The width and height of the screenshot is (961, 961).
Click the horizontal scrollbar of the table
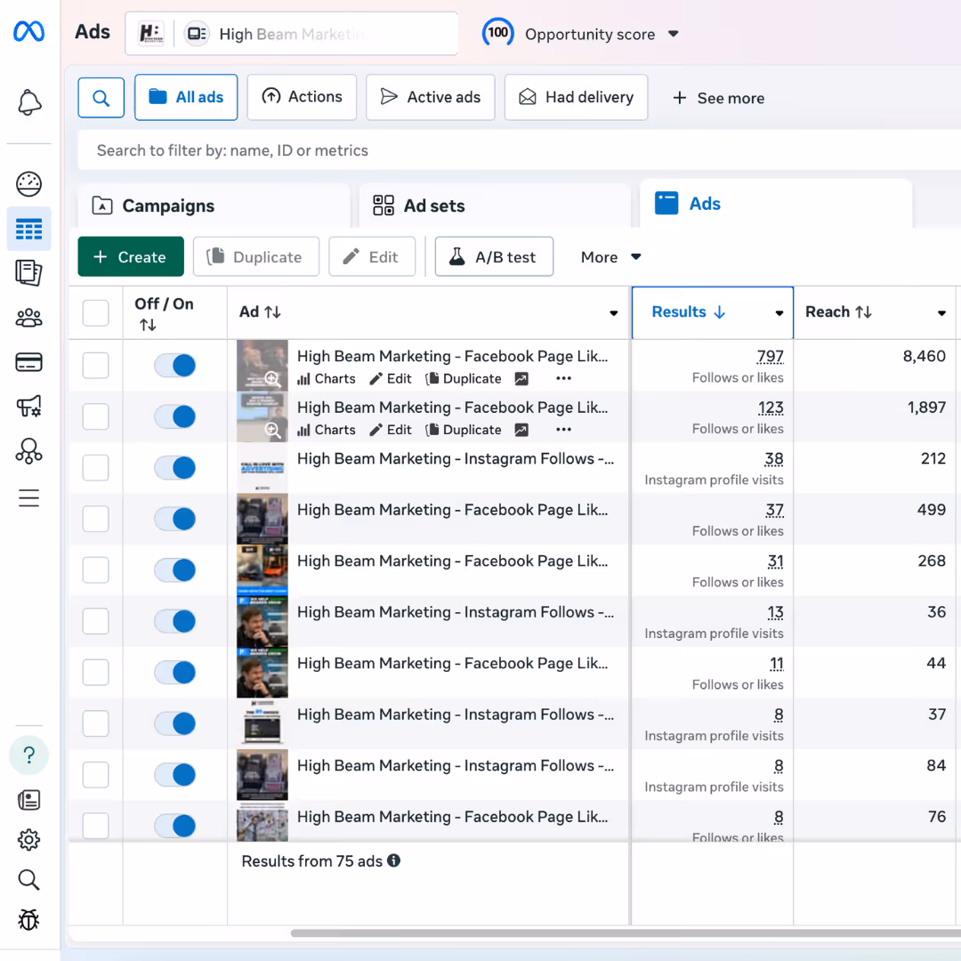(626, 933)
